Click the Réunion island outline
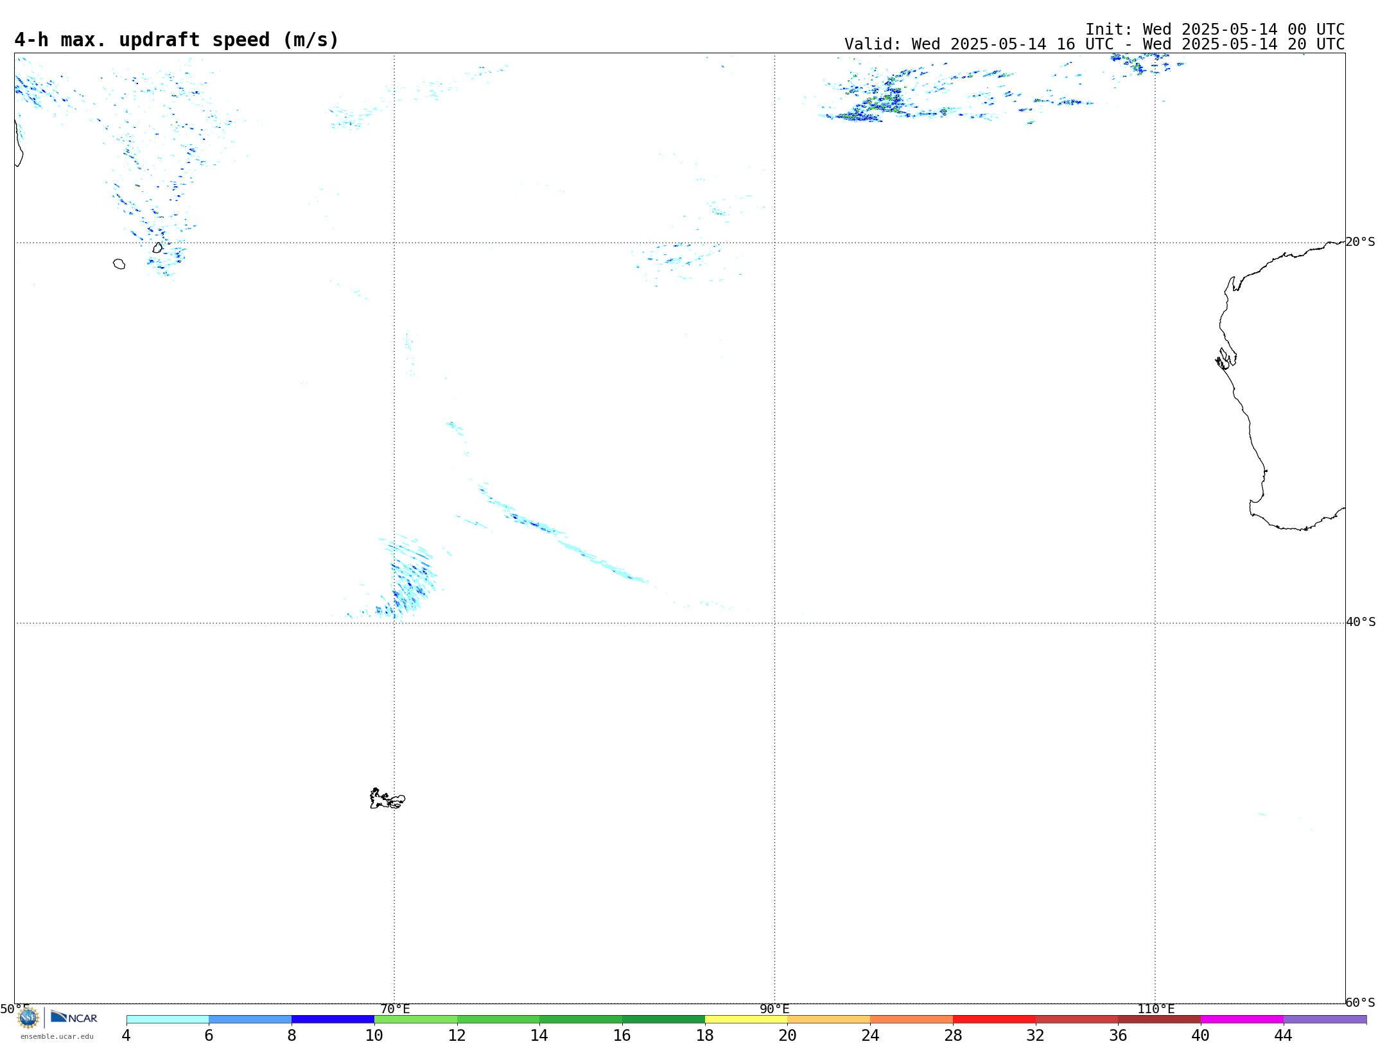 click(119, 264)
